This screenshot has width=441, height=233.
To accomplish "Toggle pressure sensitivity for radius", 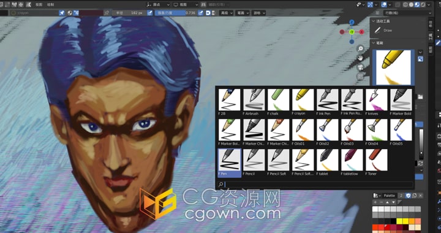I will tap(150, 13).
